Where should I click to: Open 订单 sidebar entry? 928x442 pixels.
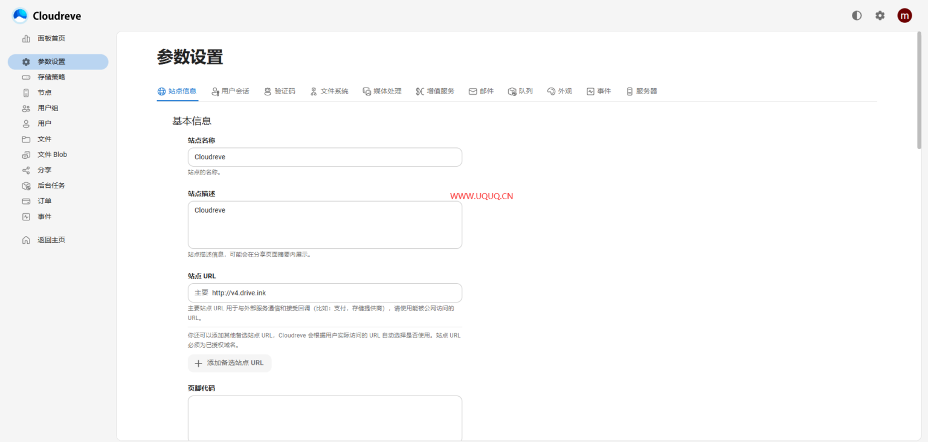(x=58, y=201)
